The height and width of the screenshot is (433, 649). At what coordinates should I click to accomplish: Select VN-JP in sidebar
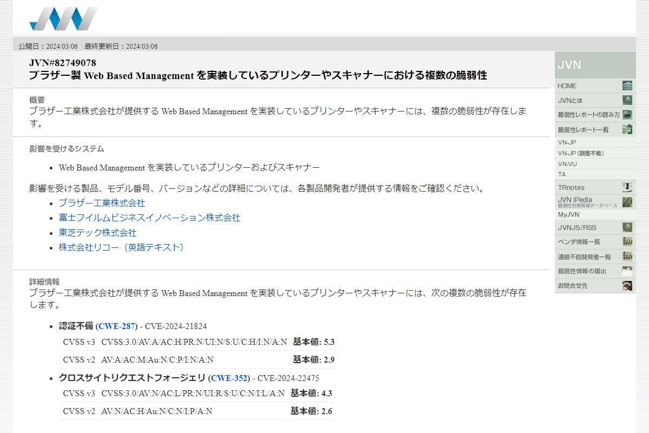click(x=595, y=142)
